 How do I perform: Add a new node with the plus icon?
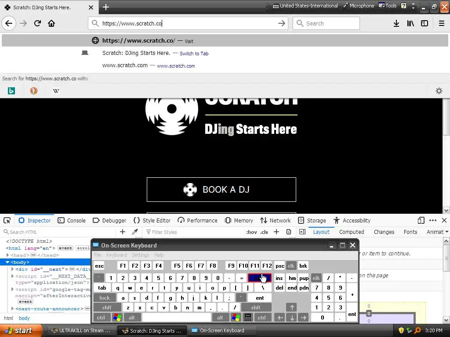123,232
